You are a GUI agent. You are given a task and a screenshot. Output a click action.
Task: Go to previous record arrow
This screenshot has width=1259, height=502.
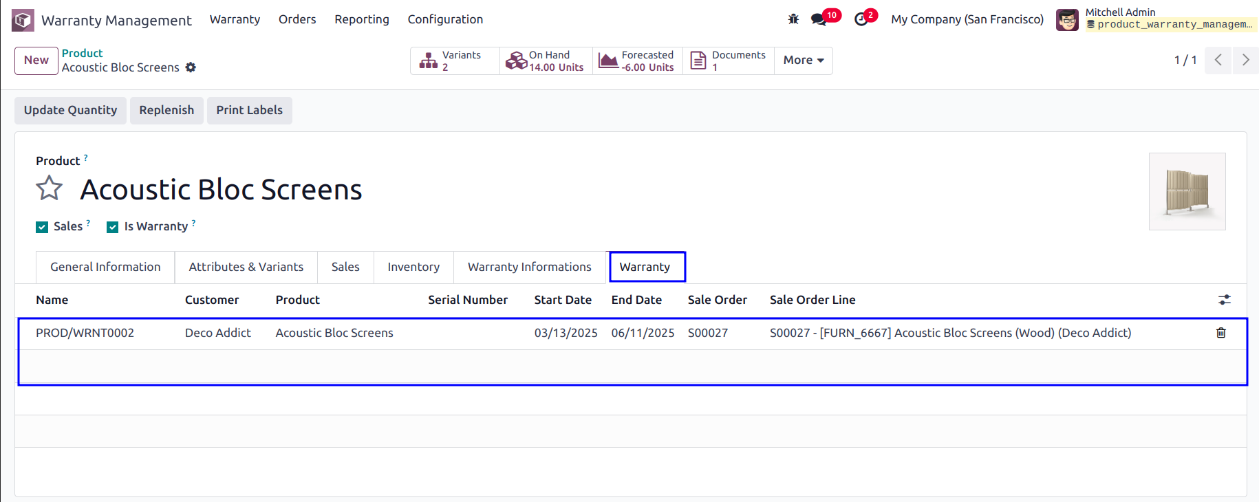pyautogui.click(x=1218, y=60)
